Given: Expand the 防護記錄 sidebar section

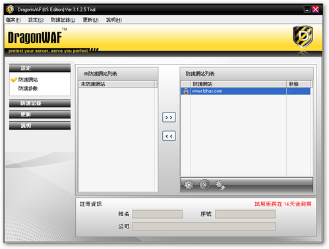Looking at the screenshot, I should coord(40,103).
